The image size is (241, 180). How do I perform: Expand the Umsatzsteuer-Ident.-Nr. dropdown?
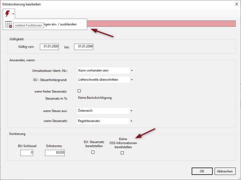pyautogui.click(x=132, y=70)
